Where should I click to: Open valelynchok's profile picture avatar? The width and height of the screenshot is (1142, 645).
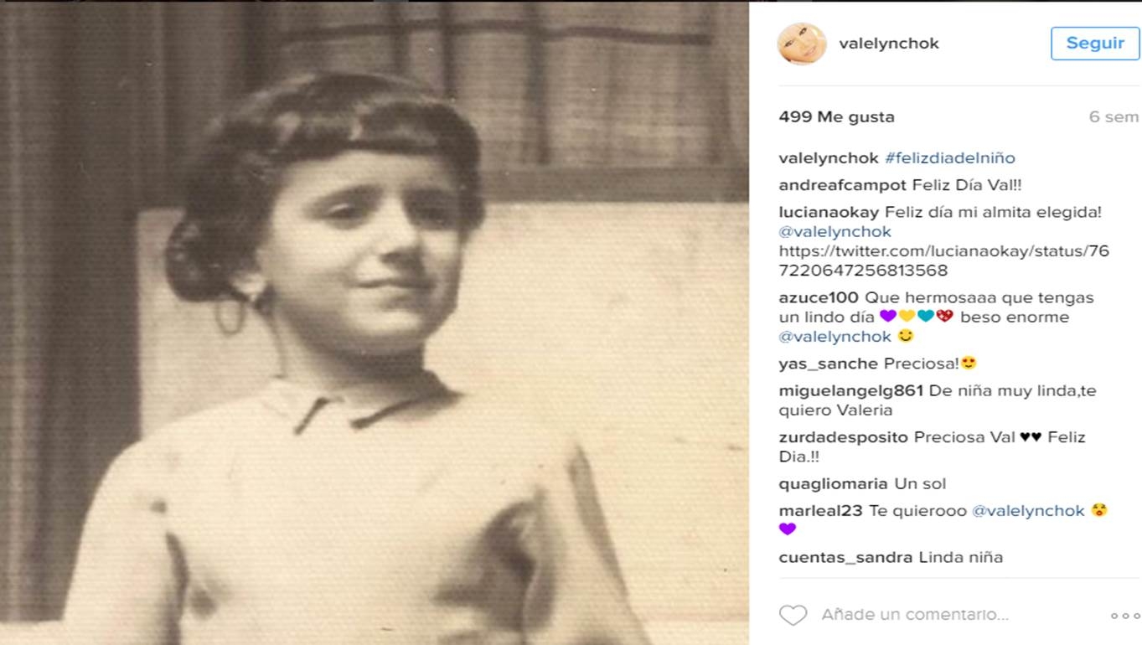click(x=802, y=44)
